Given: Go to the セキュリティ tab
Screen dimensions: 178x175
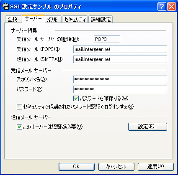Looking at the screenshot, I should tap(75, 19).
